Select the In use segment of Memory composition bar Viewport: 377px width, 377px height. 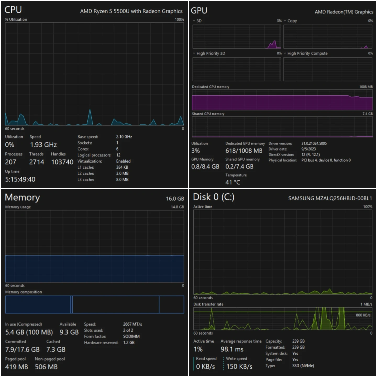tap(38, 304)
